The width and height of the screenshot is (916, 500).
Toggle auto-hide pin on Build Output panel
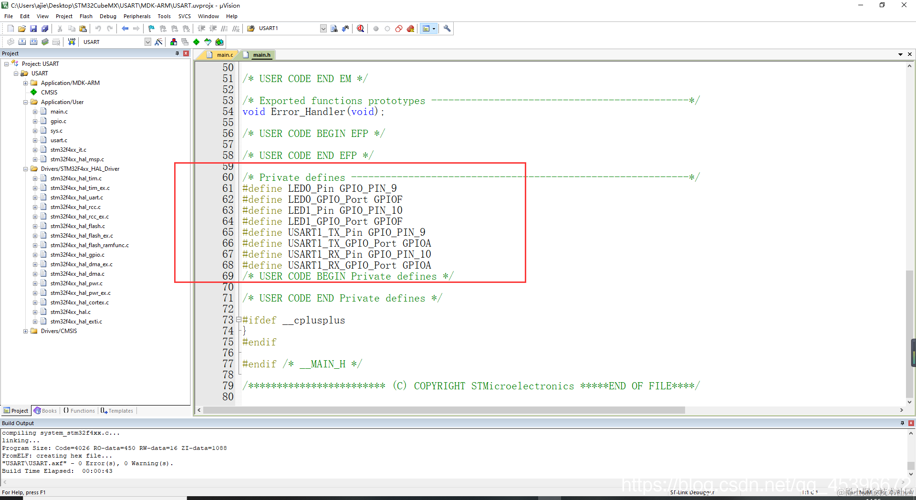pyautogui.click(x=902, y=423)
